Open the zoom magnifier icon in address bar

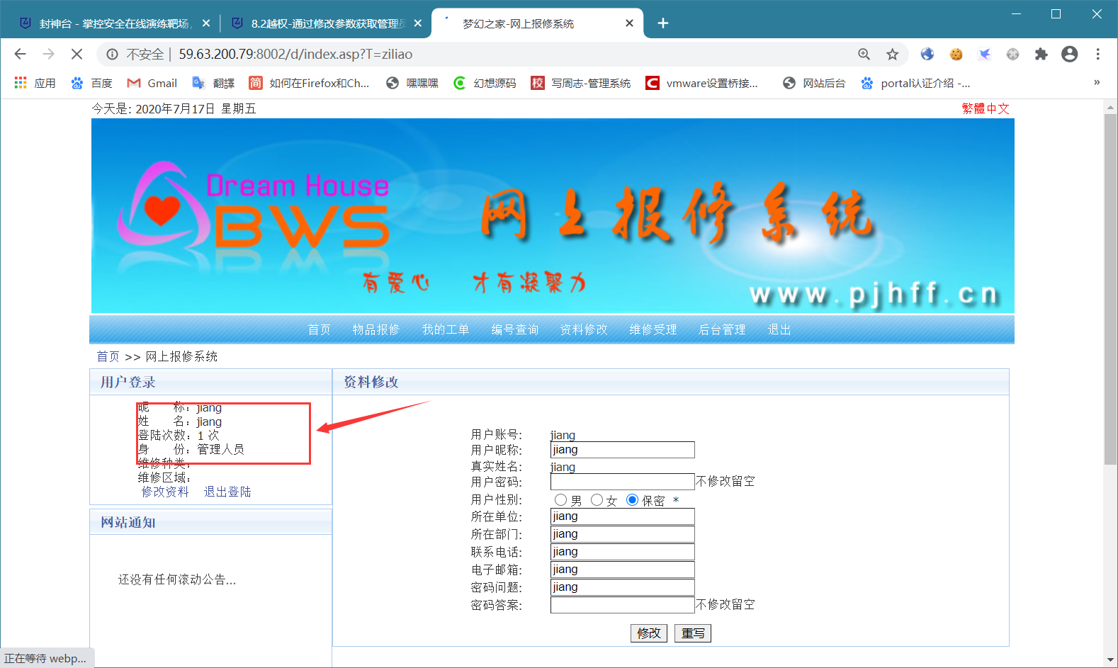[x=864, y=54]
